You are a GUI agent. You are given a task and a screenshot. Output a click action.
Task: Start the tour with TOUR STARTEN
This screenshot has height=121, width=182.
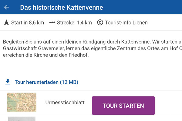coord(123,106)
